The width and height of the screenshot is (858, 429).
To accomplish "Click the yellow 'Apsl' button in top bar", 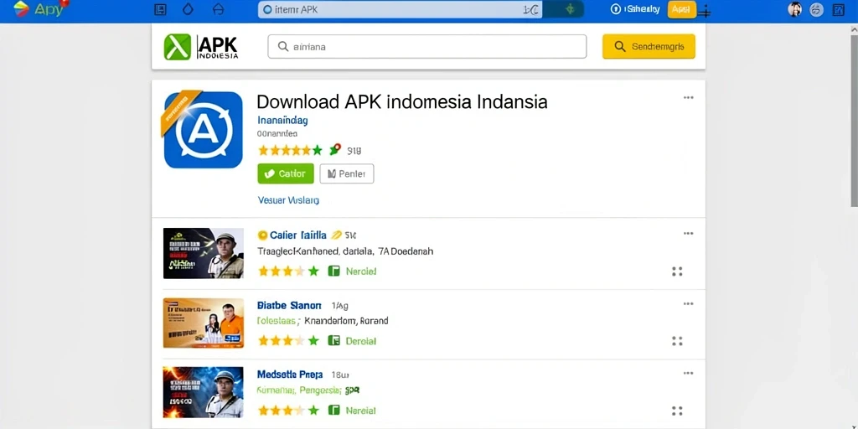I will click(x=681, y=9).
